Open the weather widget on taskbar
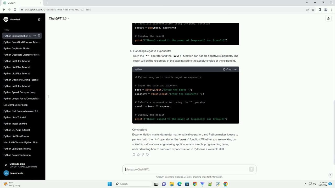The width and height of the screenshot is (335, 188). click(12, 184)
